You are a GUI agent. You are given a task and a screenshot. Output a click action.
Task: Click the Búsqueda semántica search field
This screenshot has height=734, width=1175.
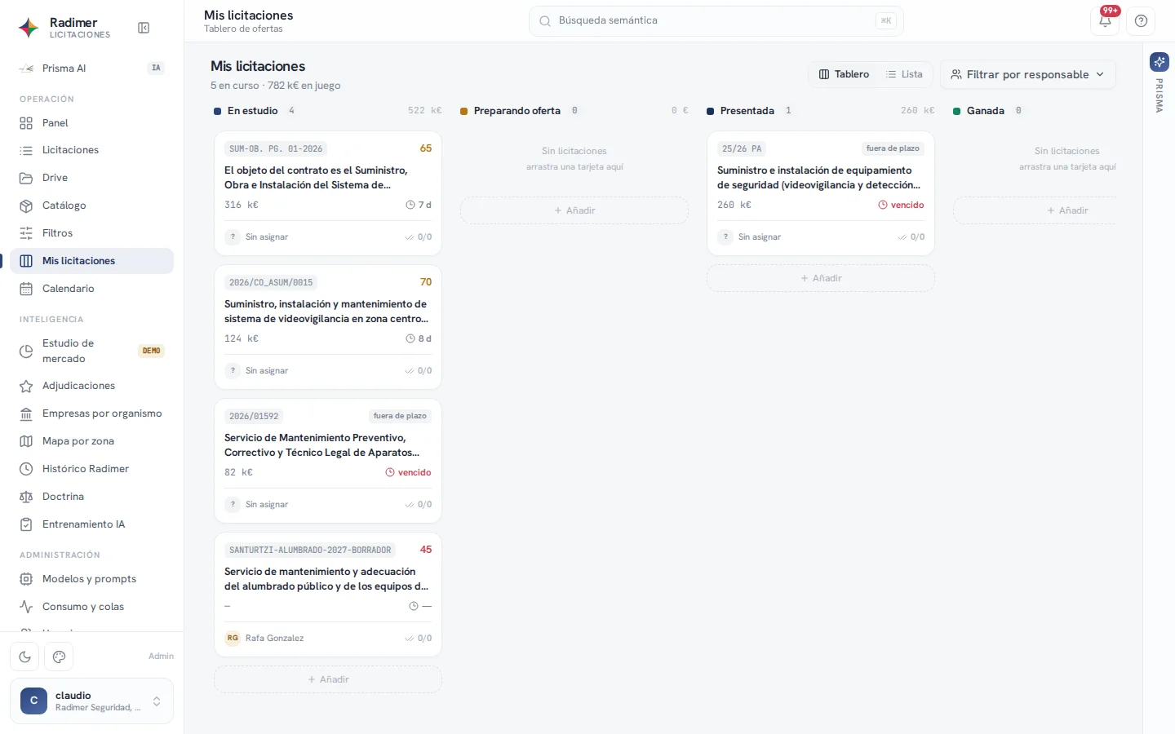point(716,21)
